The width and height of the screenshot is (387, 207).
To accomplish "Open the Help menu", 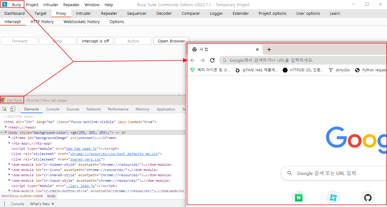I will [x=109, y=5].
